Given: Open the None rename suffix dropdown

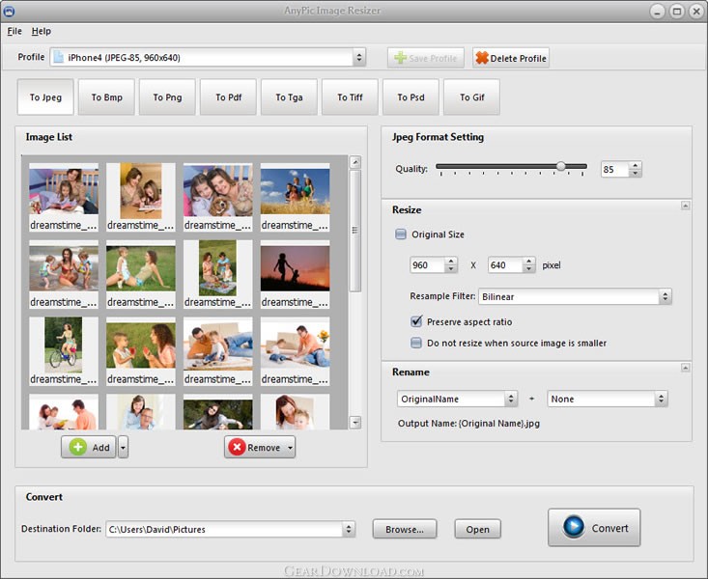Looking at the screenshot, I should [x=608, y=399].
